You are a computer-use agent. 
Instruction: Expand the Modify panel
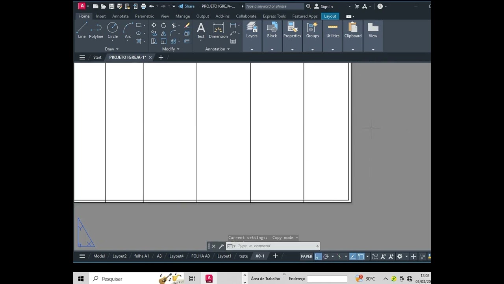[171, 49]
